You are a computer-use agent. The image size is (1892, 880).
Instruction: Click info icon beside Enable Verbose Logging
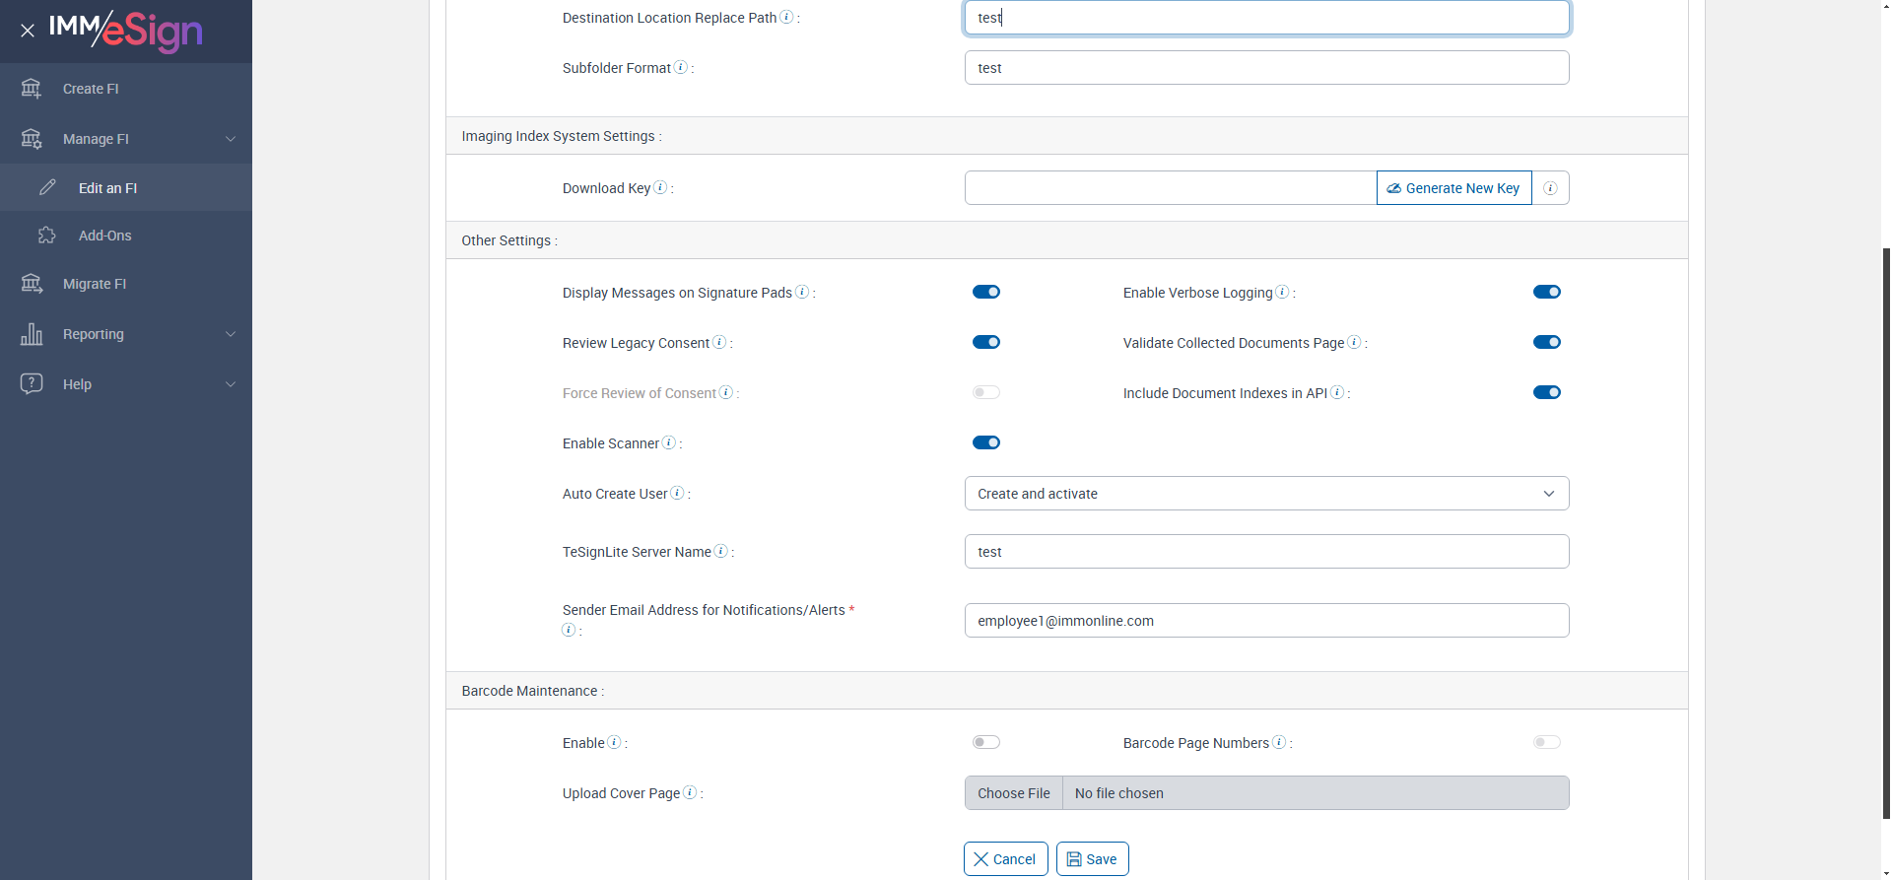[1282, 292]
